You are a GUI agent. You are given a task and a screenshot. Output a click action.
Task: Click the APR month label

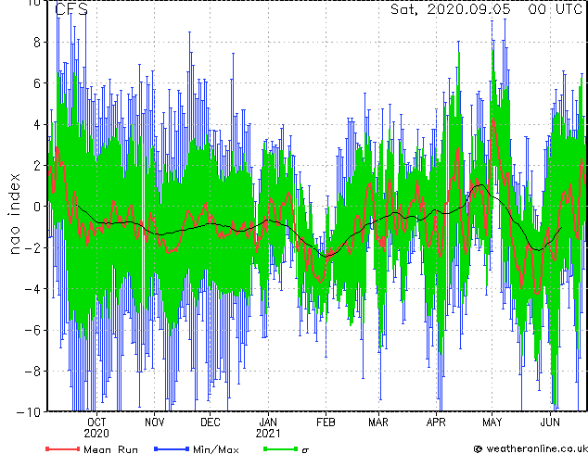click(436, 422)
